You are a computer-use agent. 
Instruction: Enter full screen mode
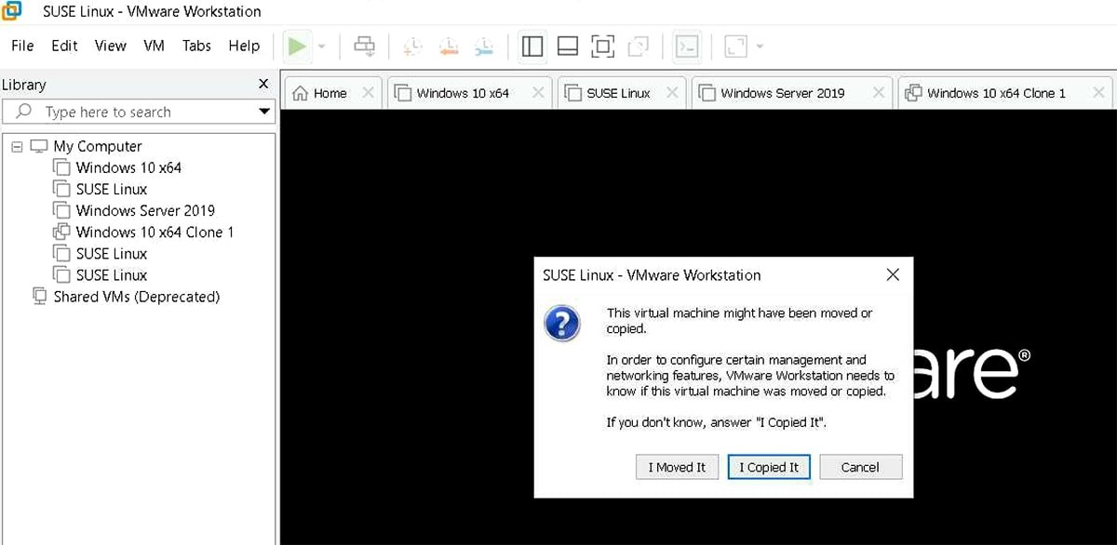pyautogui.click(x=603, y=45)
